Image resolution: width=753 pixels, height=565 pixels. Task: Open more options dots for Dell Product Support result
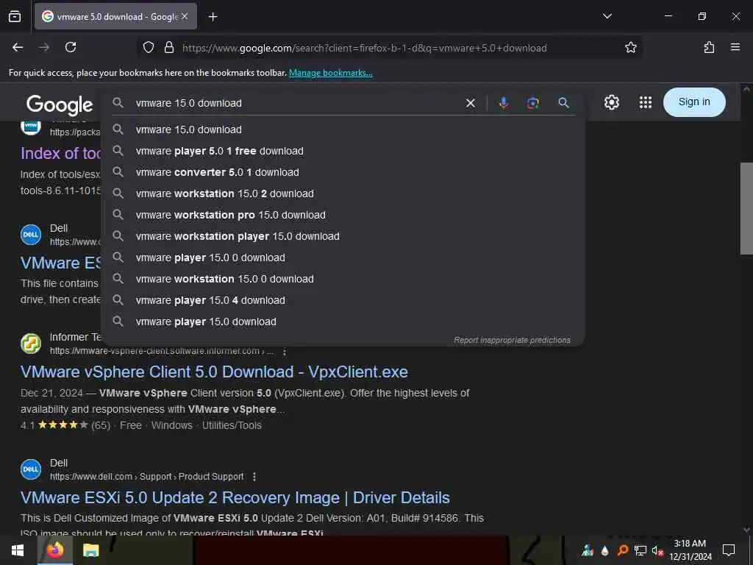254,477
